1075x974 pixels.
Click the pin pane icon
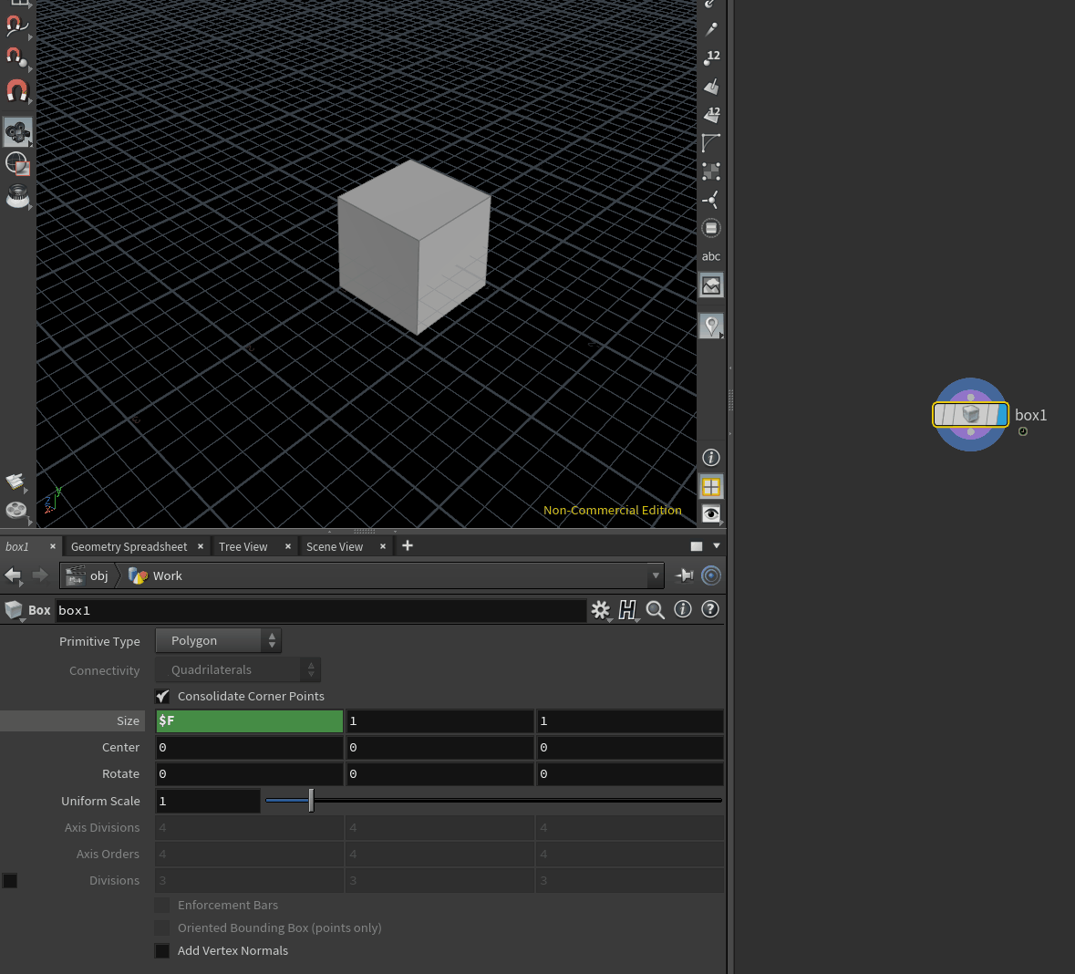click(684, 575)
